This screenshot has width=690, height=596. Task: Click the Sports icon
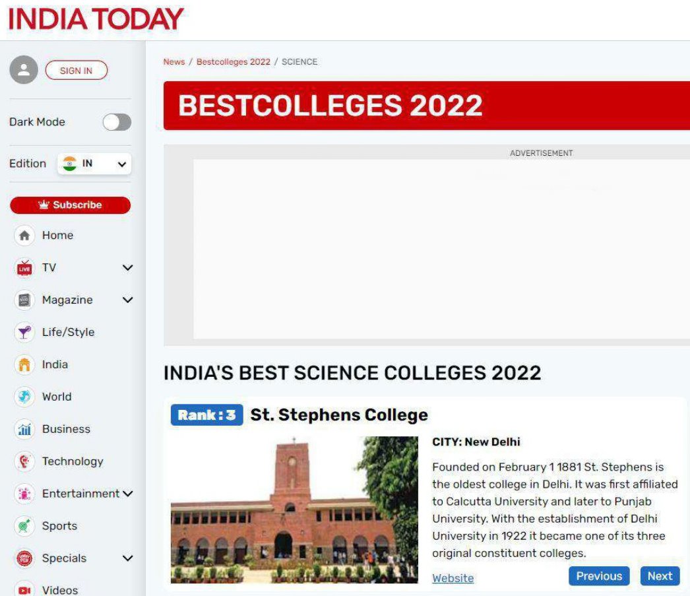point(24,526)
